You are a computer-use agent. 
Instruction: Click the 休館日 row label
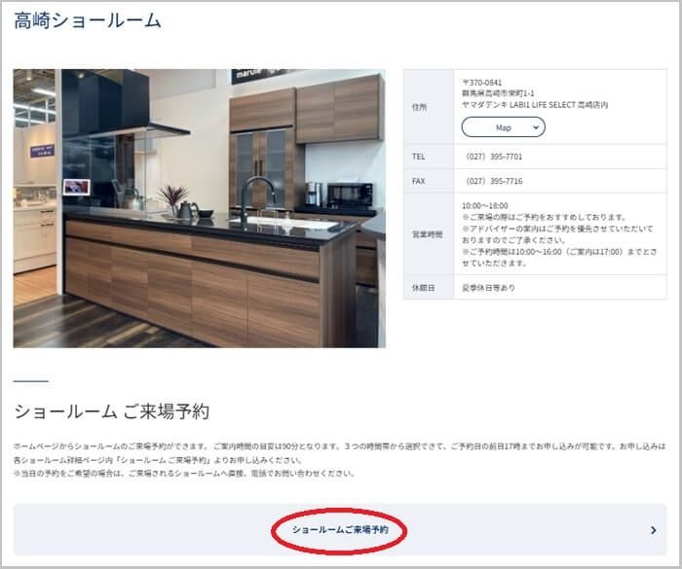420,288
